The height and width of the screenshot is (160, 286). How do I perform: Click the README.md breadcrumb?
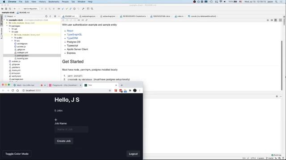point(23,12)
